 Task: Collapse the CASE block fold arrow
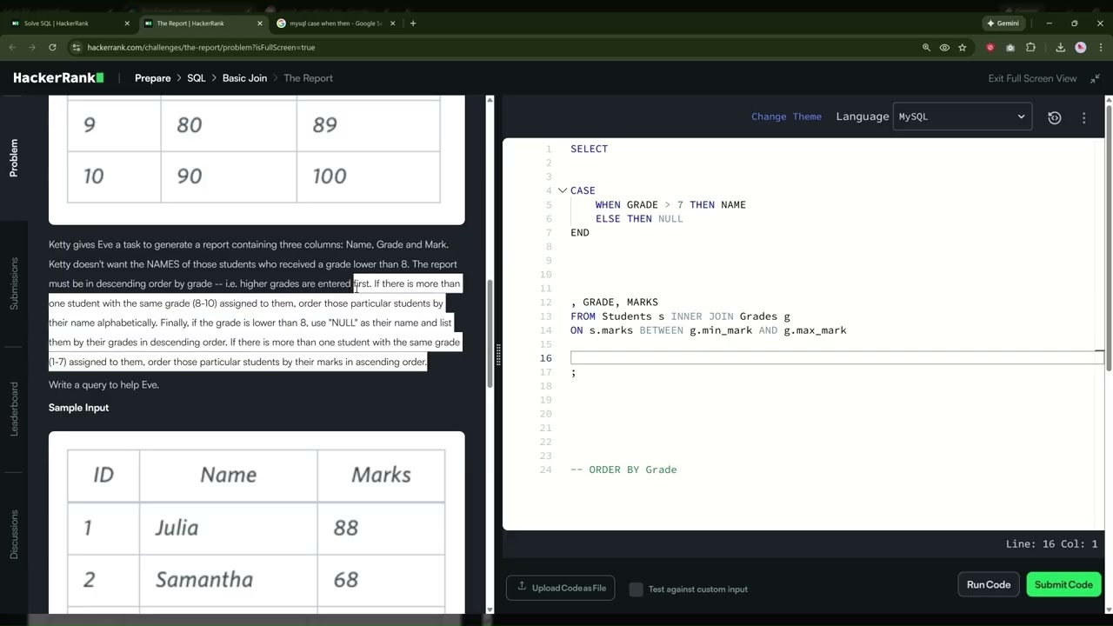pyautogui.click(x=562, y=190)
